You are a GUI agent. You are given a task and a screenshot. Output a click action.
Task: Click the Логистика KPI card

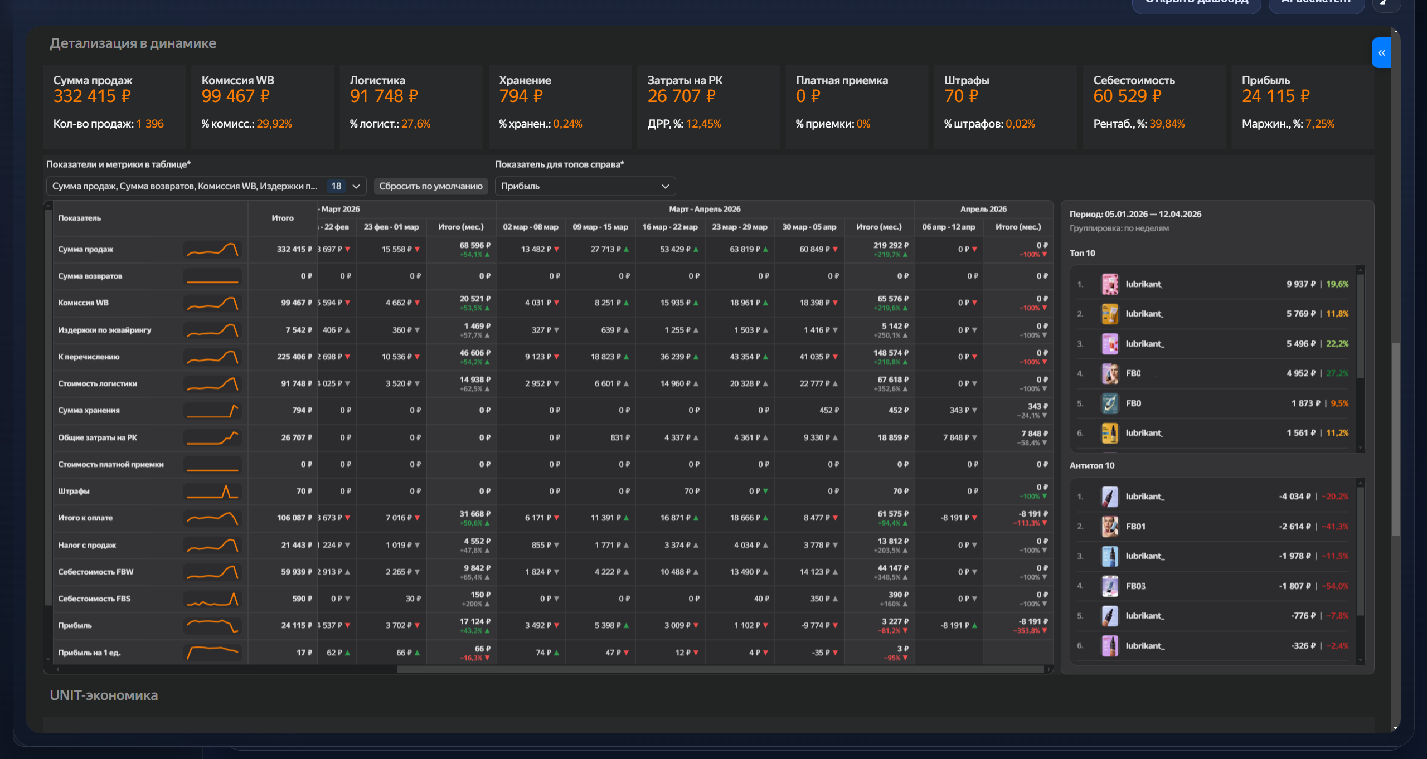click(411, 106)
